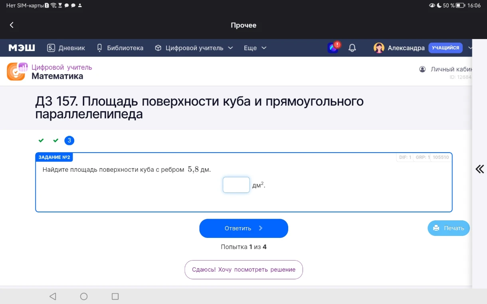Click the Попытка 1 из 4 text
The image size is (487, 304).
[243, 247]
